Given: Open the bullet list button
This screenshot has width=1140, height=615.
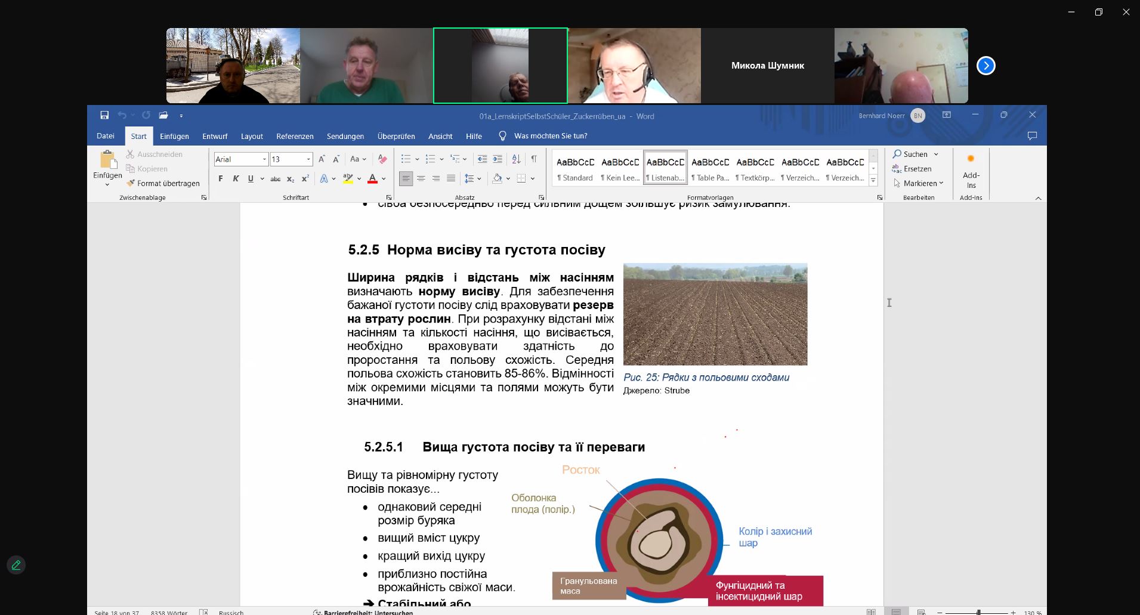Looking at the screenshot, I should pyautogui.click(x=406, y=159).
